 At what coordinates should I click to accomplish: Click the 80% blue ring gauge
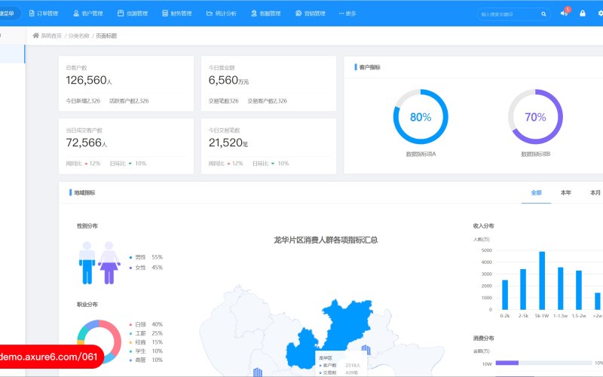[x=421, y=117]
